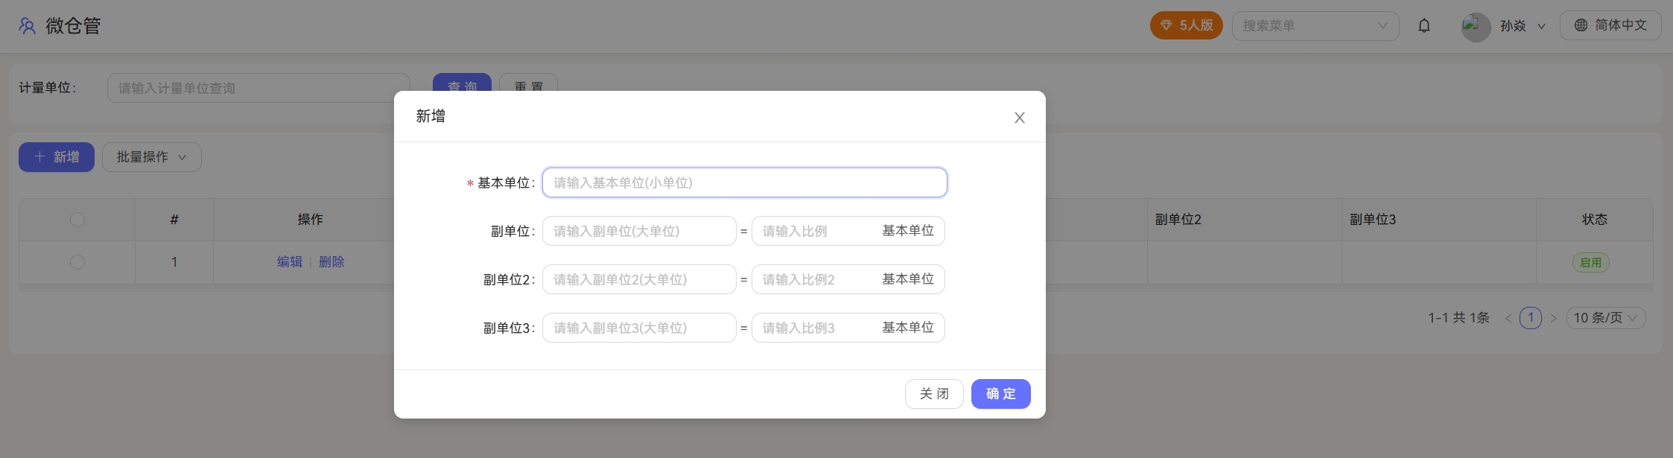The width and height of the screenshot is (1673, 458).
Task: Click the 请输入比例 input field
Action: 815,231
